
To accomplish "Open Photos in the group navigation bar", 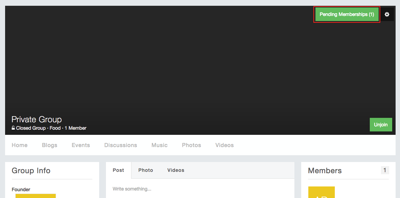I will [x=192, y=145].
